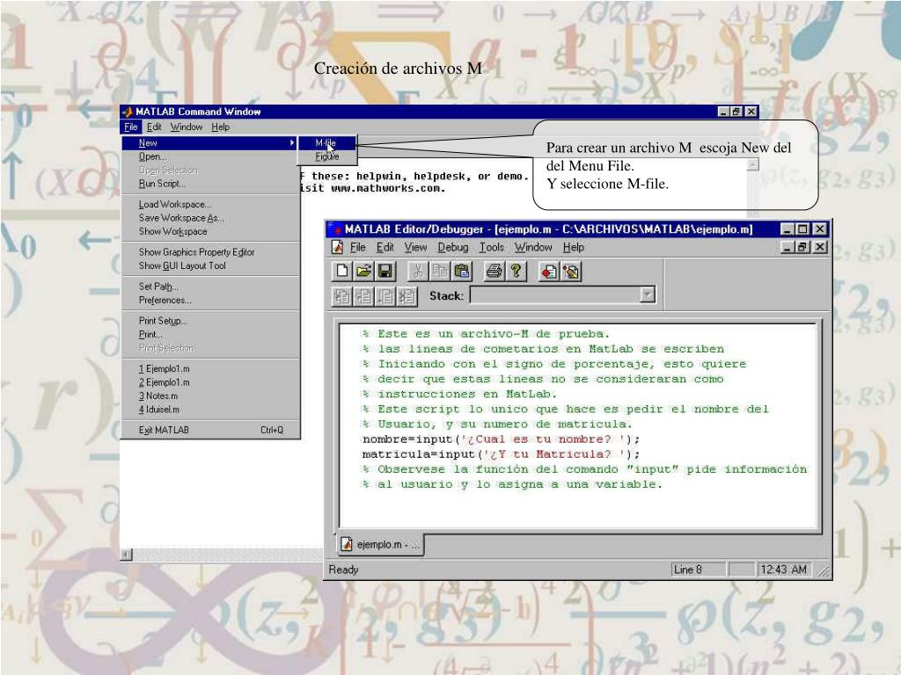Click the code line starting with nombre=input
Image resolution: width=901 pixels, height=675 pixels.
(501, 439)
